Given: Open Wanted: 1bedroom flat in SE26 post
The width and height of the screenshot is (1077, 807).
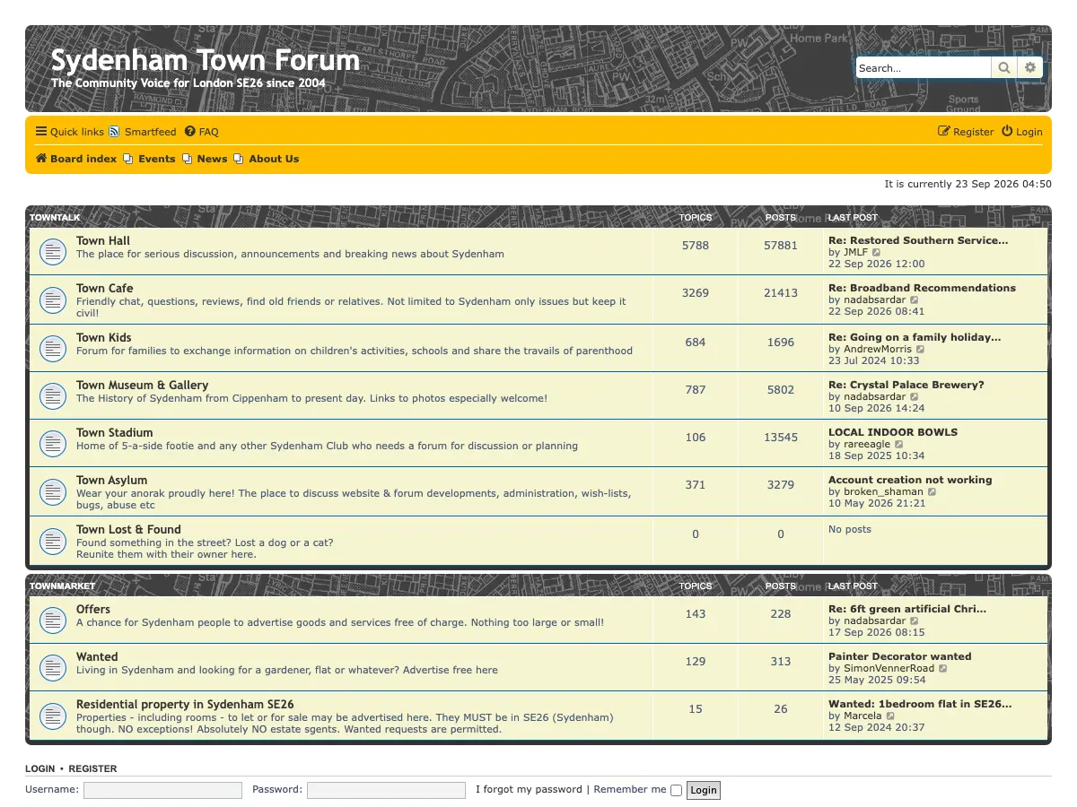Looking at the screenshot, I should [x=920, y=704].
